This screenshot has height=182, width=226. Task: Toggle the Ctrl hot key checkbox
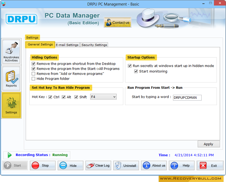click(50, 97)
